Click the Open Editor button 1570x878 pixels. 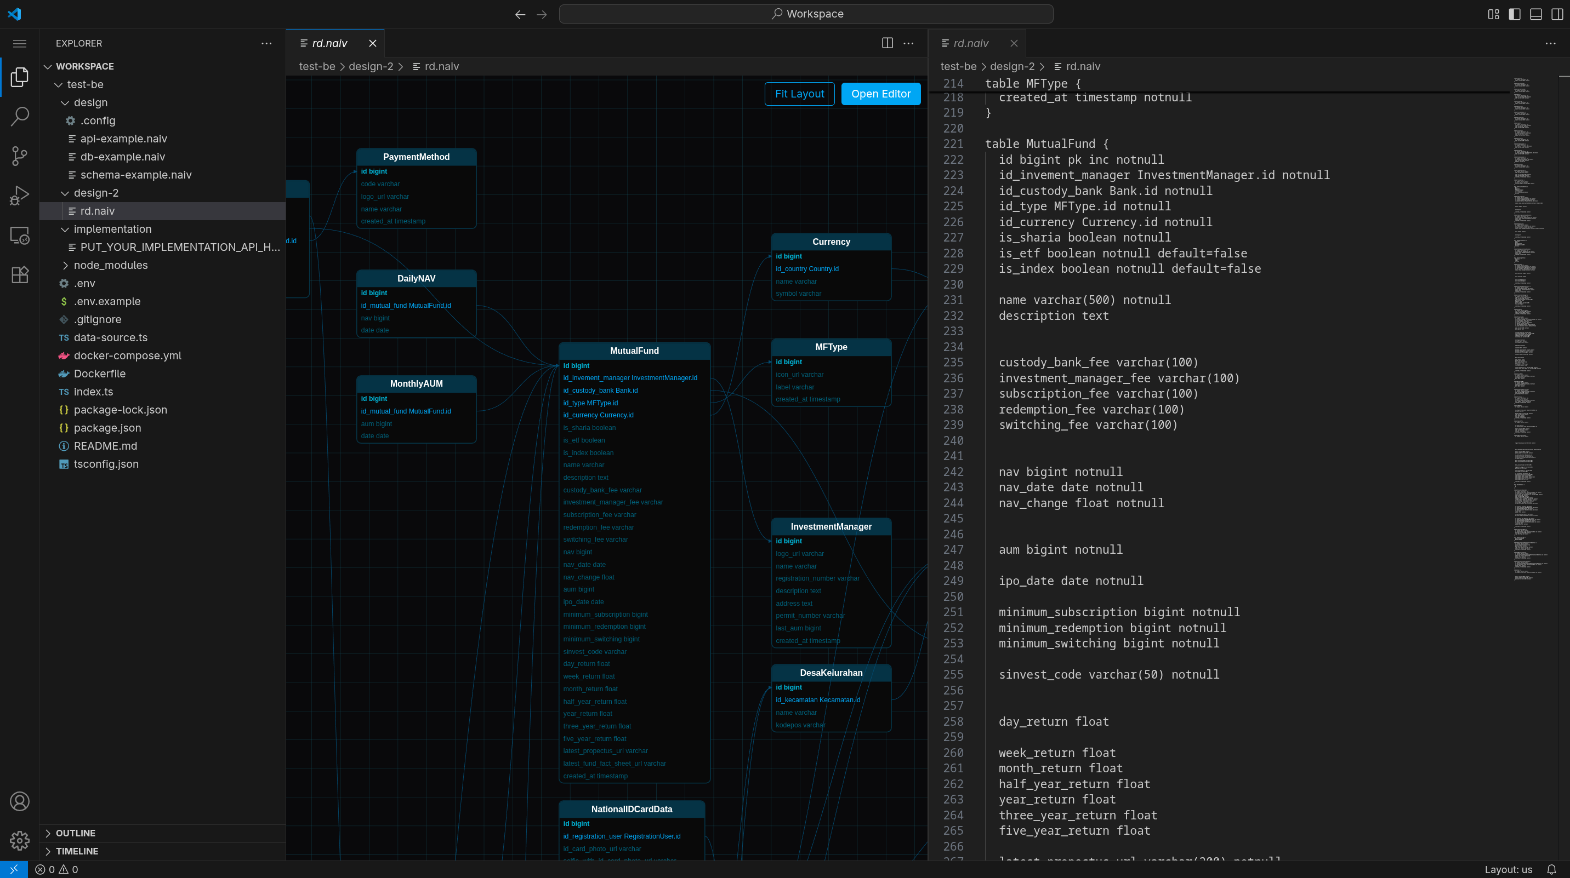click(881, 93)
